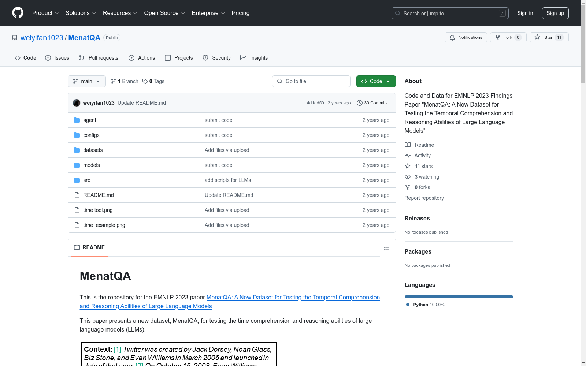This screenshot has width=586, height=366.
Task: Click the models folder icon
Action: click(x=77, y=165)
